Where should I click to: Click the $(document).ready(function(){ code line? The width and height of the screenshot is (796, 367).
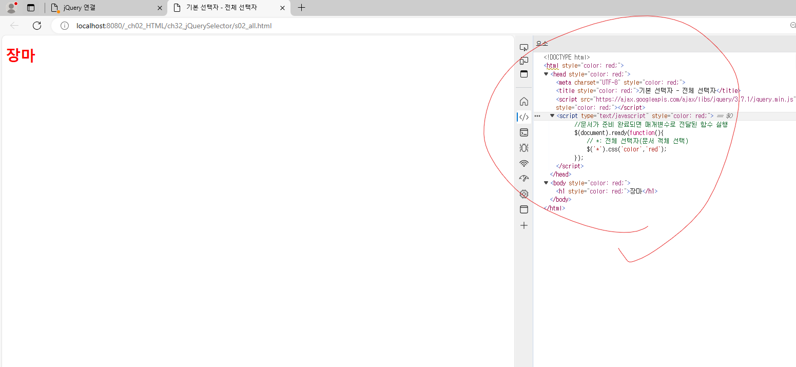click(619, 133)
